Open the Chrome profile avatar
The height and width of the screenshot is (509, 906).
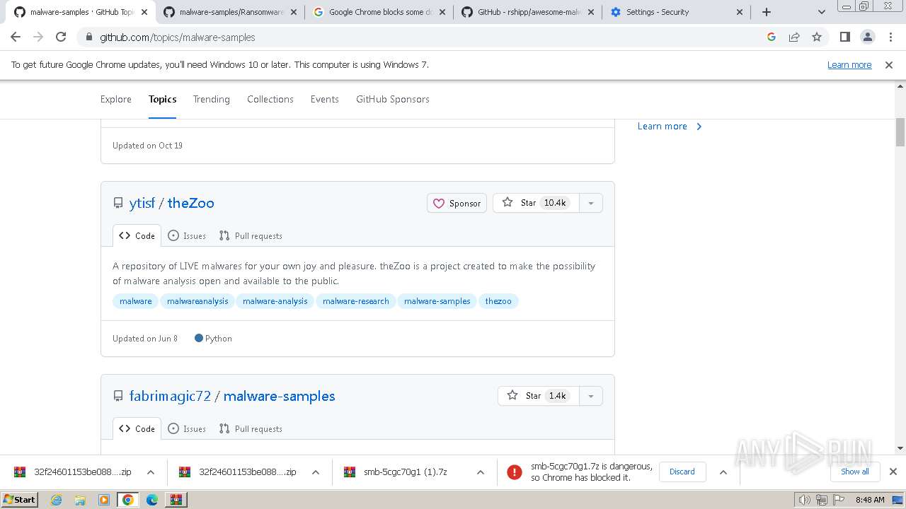click(868, 37)
